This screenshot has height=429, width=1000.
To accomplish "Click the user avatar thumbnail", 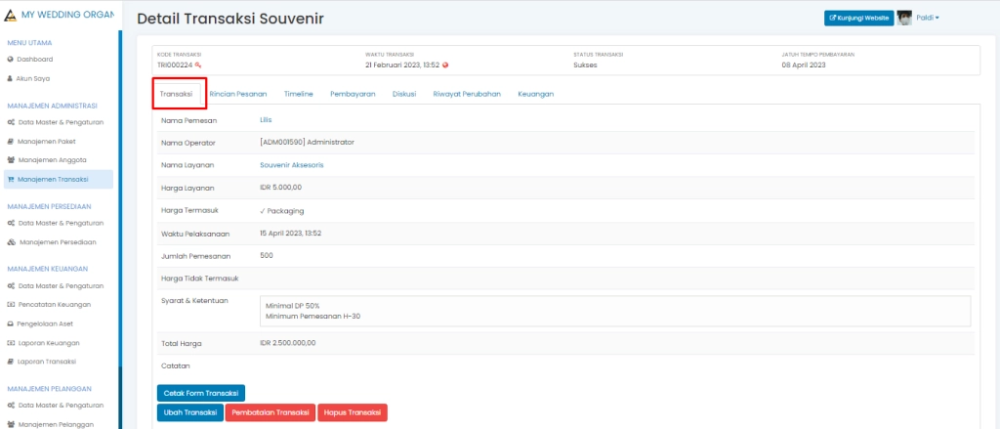I will pyautogui.click(x=904, y=18).
